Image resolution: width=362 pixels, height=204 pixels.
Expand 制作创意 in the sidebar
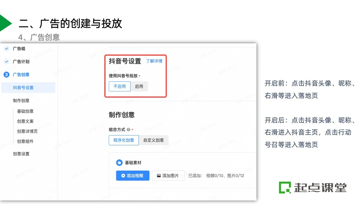tap(21, 100)
